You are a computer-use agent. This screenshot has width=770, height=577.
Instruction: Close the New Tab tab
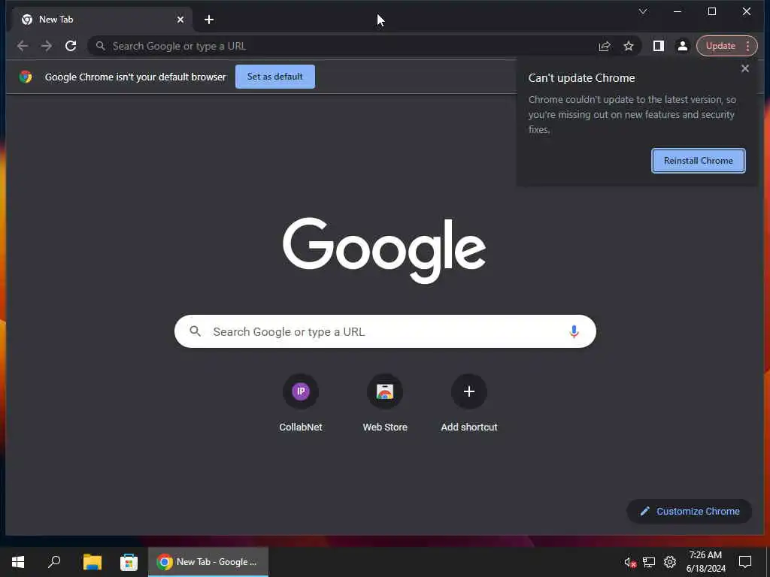tap(180, 20)
